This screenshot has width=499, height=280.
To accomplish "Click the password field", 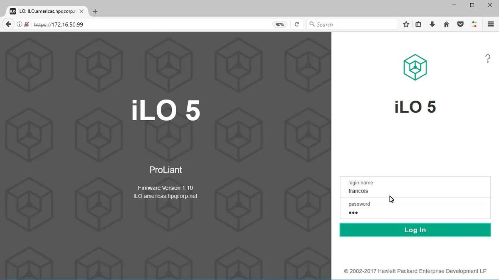I will (415, 208).
